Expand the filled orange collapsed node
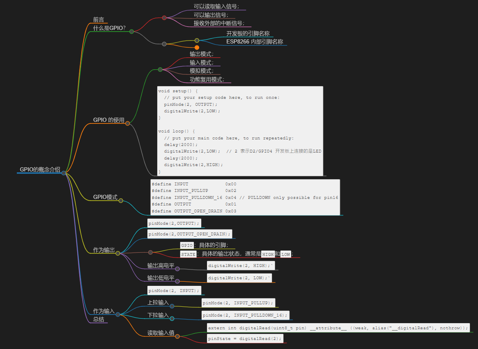478x349 pixels. [x=197, y=48]
